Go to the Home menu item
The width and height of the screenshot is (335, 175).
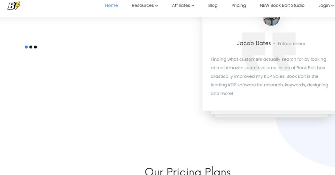tap(111, 5)
